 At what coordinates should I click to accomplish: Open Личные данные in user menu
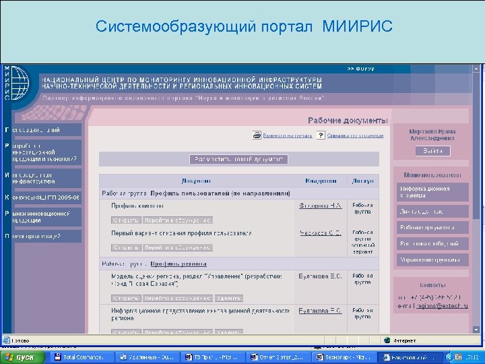click(432, 212)
